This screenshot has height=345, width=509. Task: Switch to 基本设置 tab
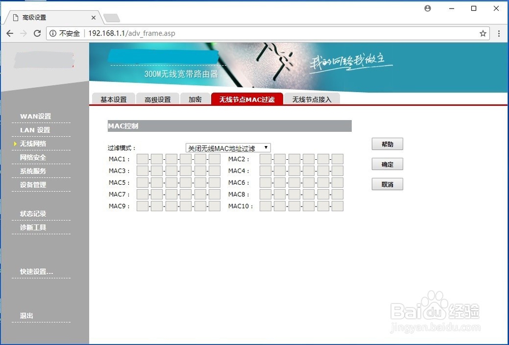(114, 99)
